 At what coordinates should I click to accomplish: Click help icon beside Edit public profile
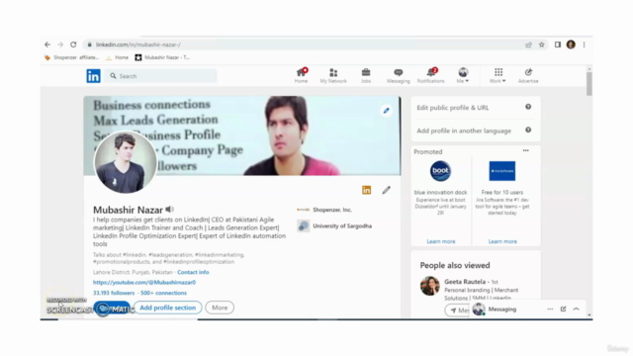(x=528, y=107)
